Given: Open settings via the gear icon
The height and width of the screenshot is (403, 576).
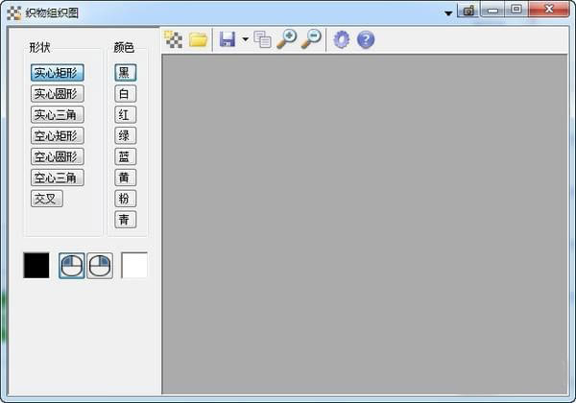Looking at the screenshot, I should point(341,39).
